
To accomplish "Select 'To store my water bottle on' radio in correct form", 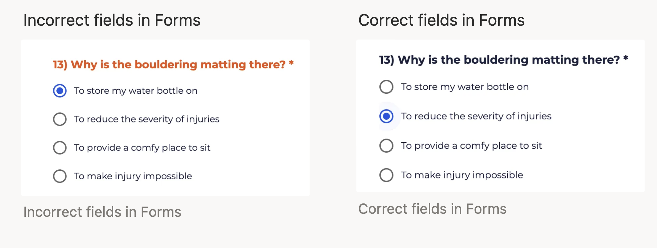I will tap(387, 87).
